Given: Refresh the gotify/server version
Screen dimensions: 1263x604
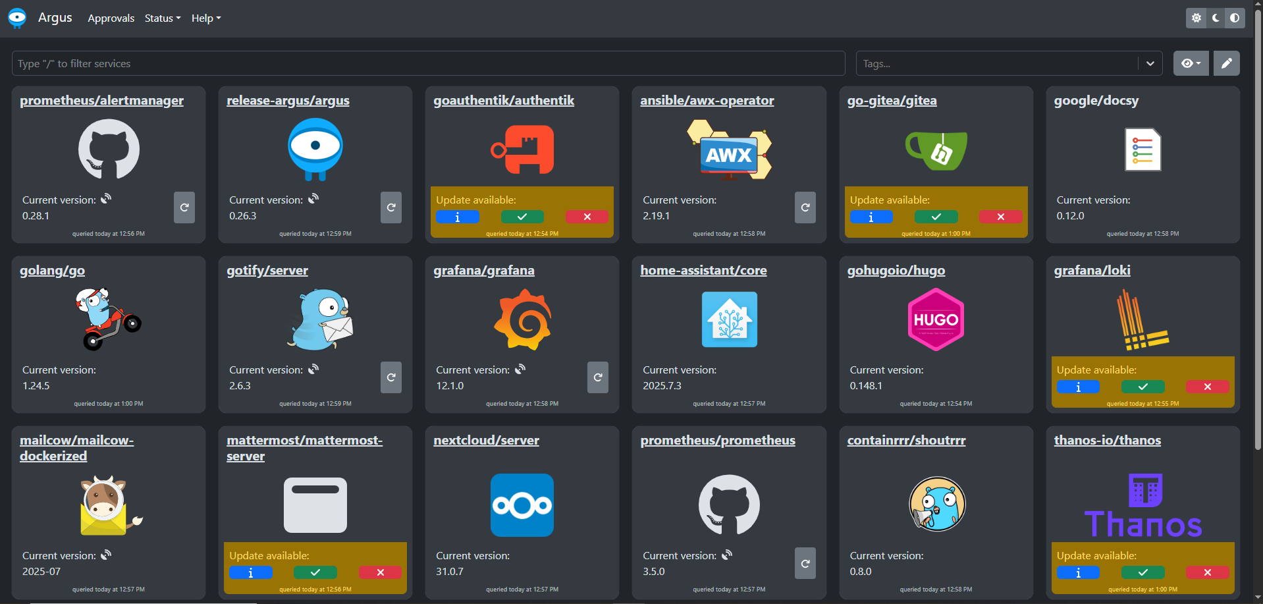Looking at the screenshot, I should pyautogui.click(x=391, y=377).
